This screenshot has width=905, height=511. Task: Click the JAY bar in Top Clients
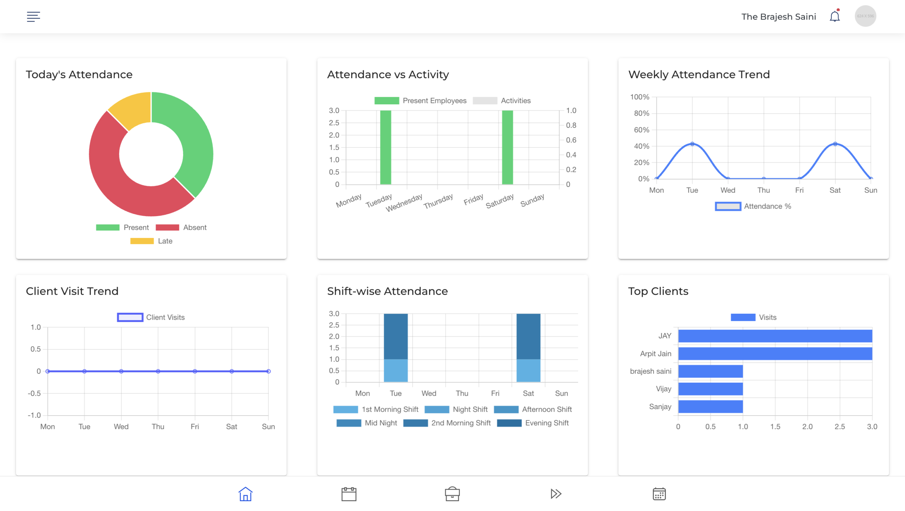(775, 336)
